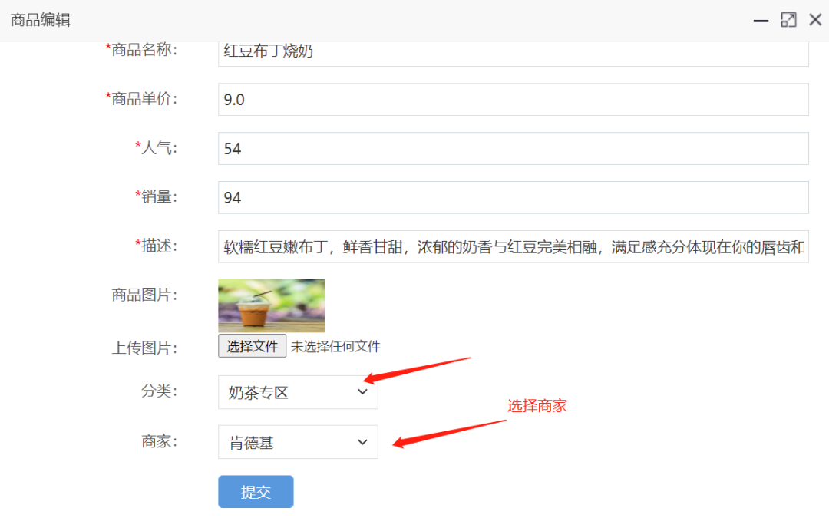Click the 商品图片 label

click(x=144, y=295)
